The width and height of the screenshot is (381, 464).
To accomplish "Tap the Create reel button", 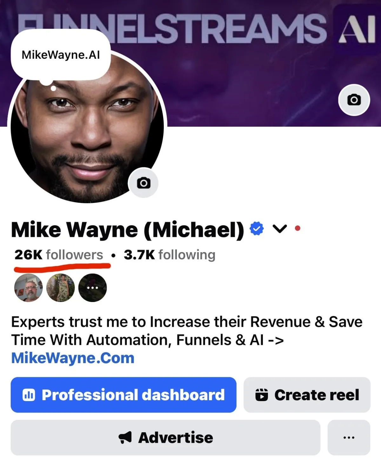I will (x=307, y=395).
